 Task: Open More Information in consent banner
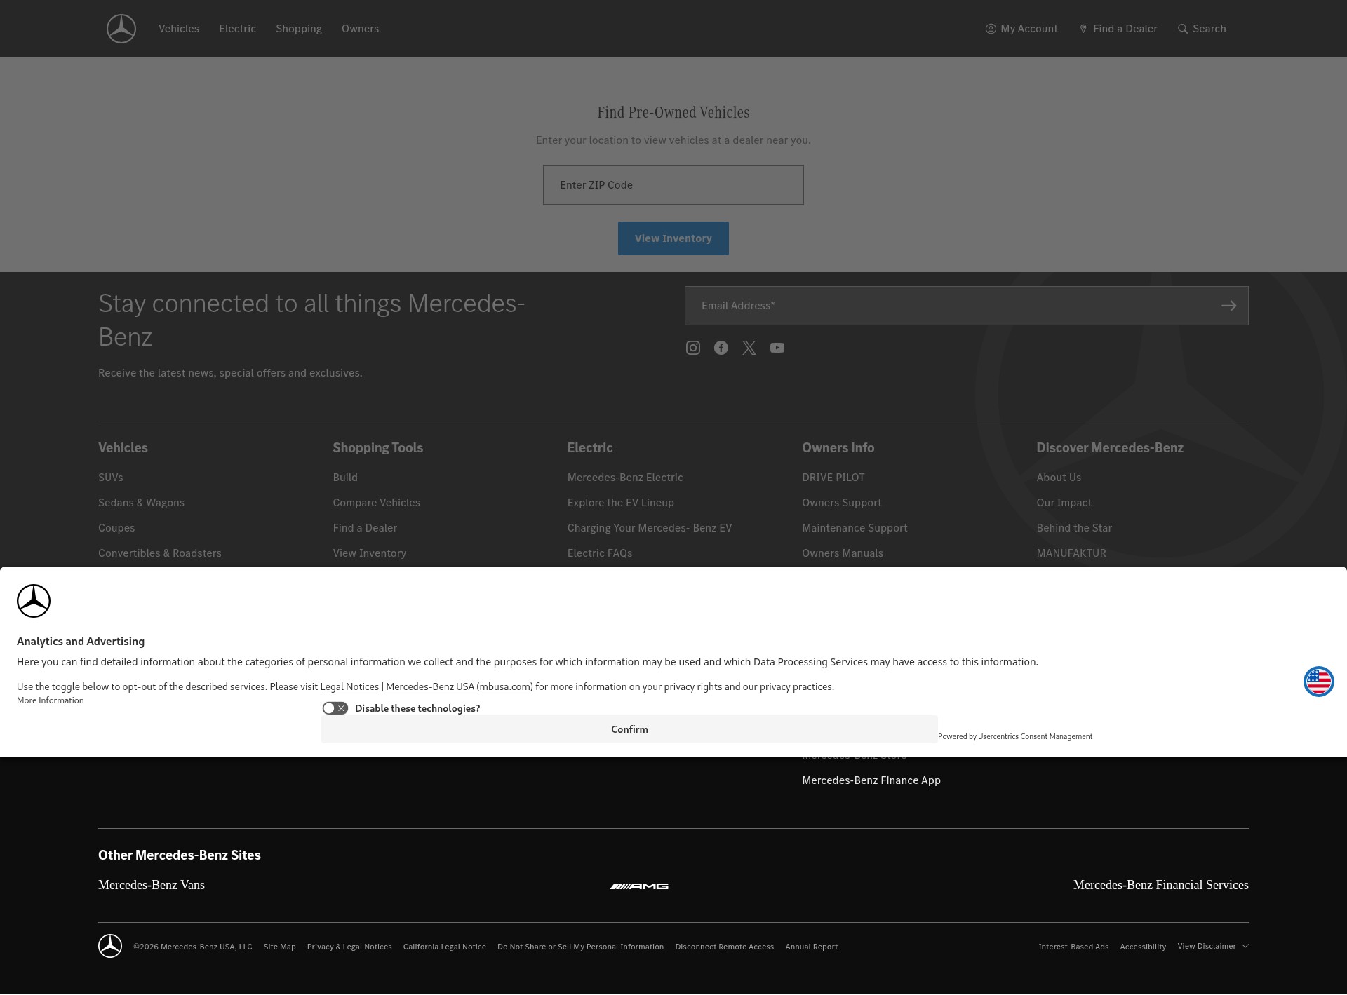(x=51, y=700)
